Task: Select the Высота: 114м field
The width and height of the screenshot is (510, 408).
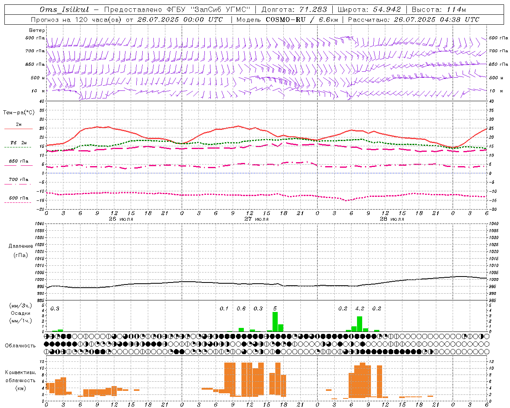Action: 439,10
